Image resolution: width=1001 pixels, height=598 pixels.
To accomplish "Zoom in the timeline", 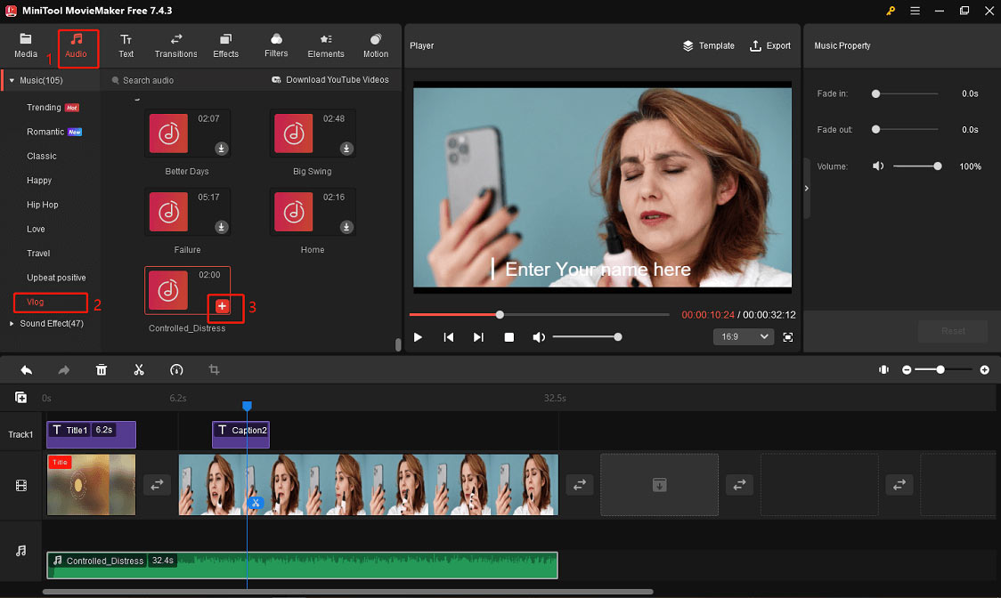I will 984,370.
